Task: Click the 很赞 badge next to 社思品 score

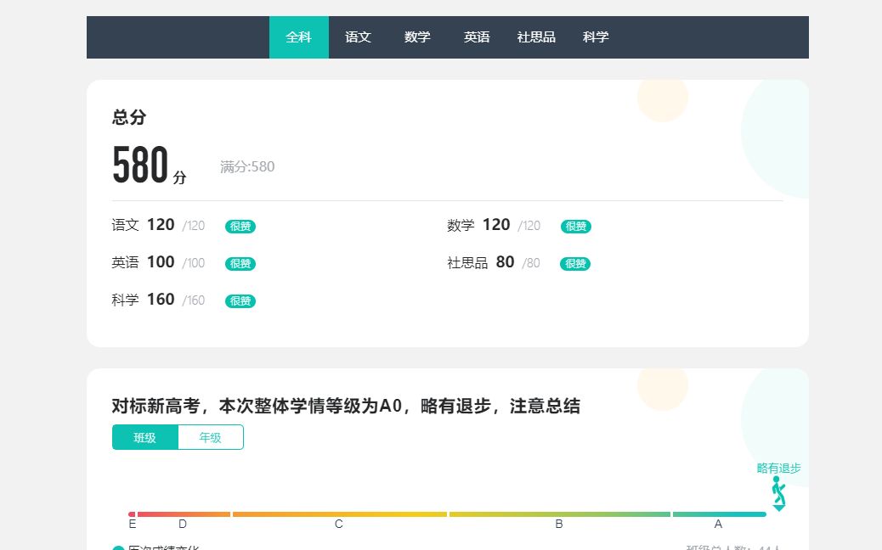Action: [x=575, y=264]
